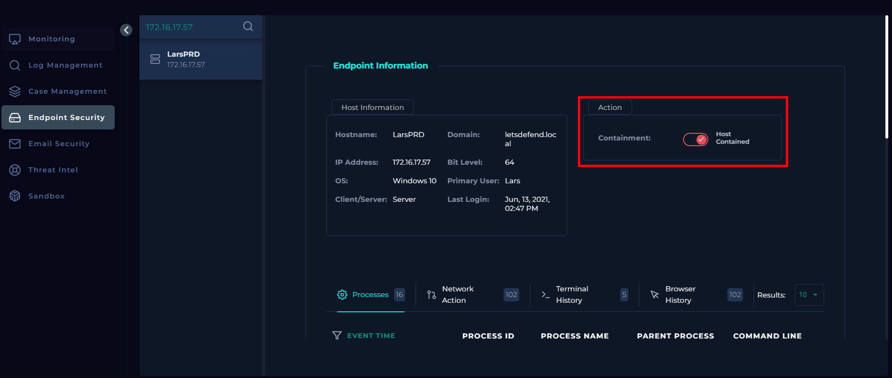The height and width of the screenshot is (378, 892).
Task: Click the Monitoring screen icon in sidebar
Action: click(x=15, y=39)
